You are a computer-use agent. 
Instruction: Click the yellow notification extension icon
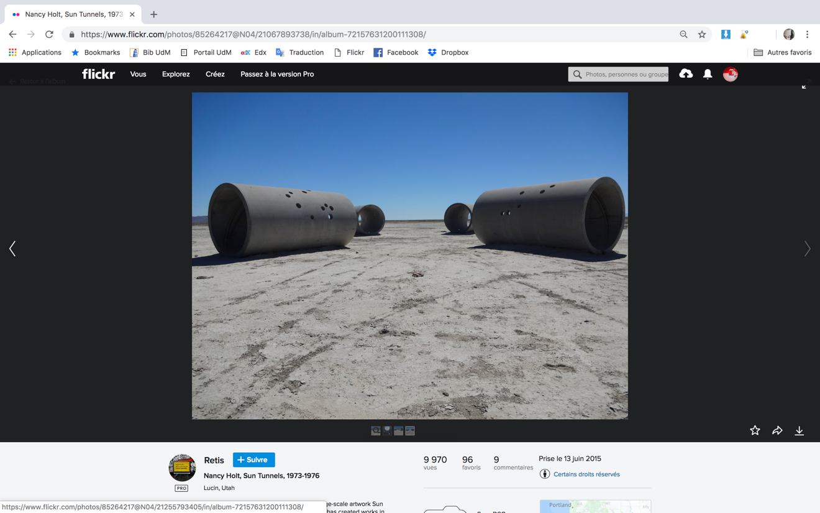(x=744, y=34)
